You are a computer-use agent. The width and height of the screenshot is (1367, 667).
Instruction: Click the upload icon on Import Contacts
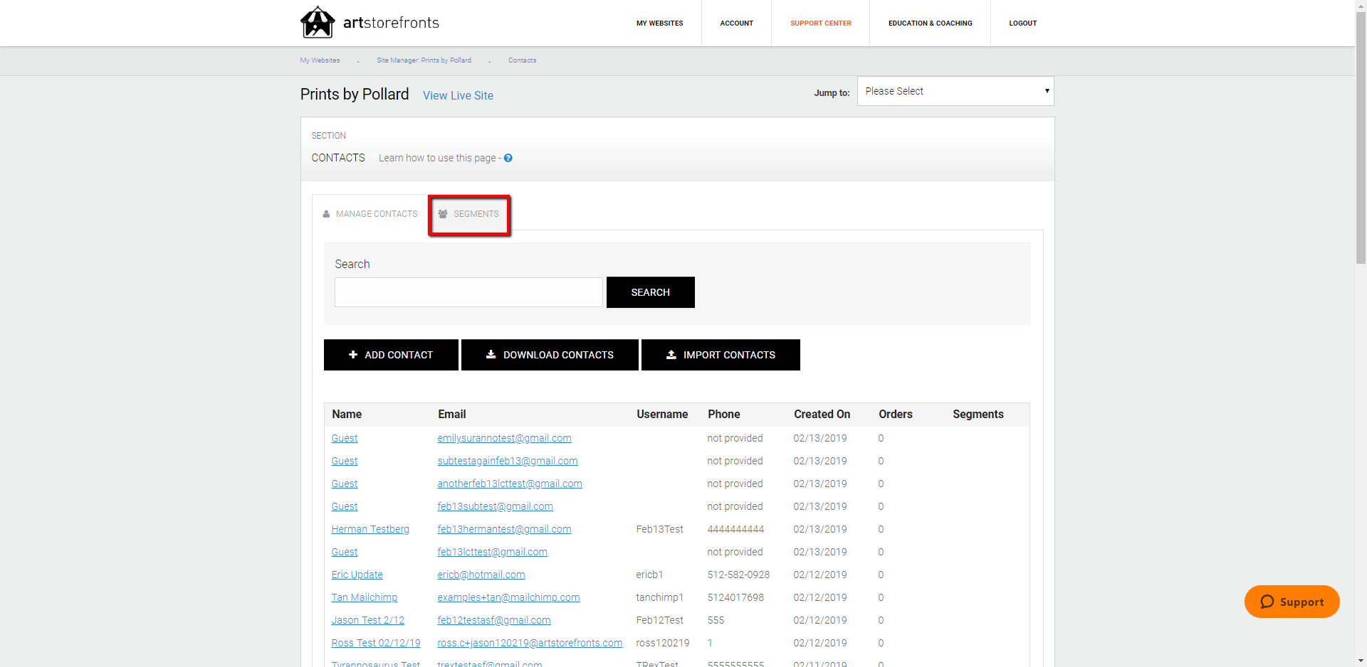pos(671,355)
